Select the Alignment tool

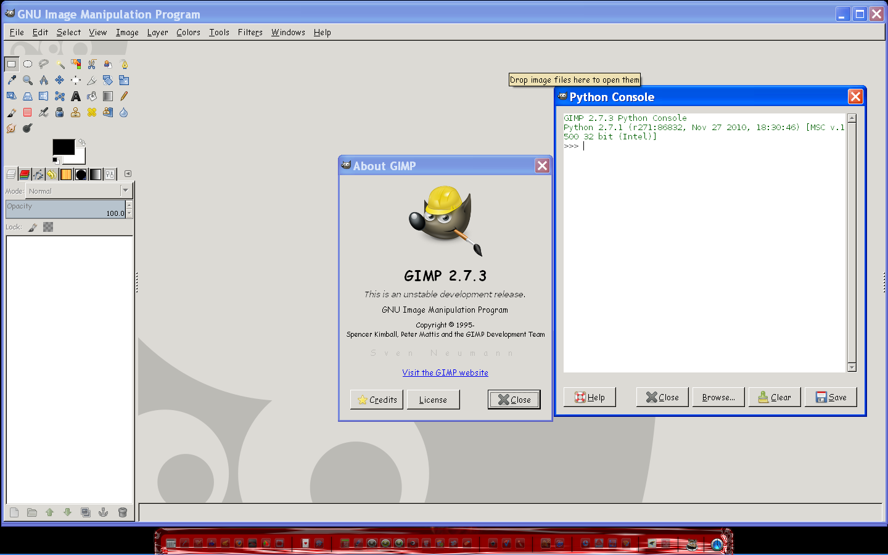tap(76, 80)
